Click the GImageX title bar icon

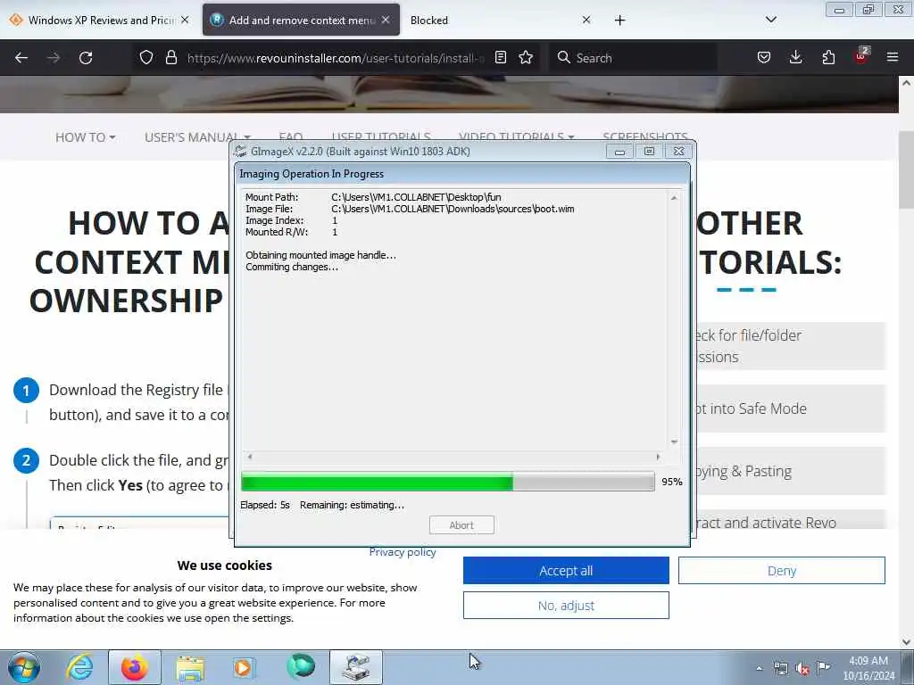point(240,152)
